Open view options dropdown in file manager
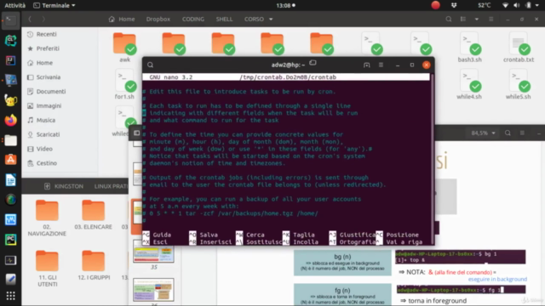 pyautogui.click(x=477, y=19)
